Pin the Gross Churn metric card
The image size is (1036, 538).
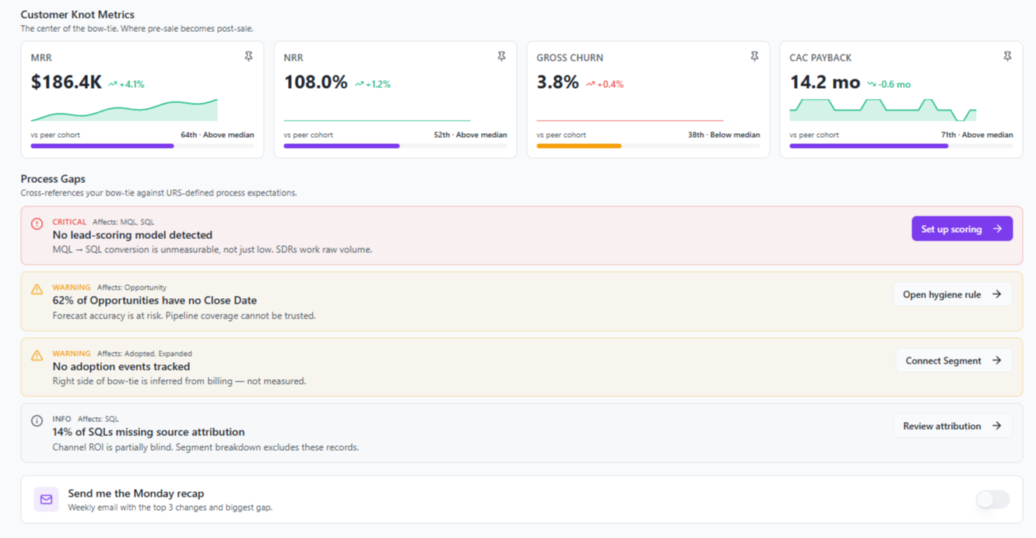[x=754, y=57]
